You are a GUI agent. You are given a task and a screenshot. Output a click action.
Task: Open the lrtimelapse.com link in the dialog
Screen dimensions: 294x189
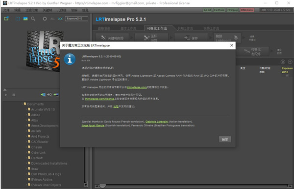(x=137, y=87)
